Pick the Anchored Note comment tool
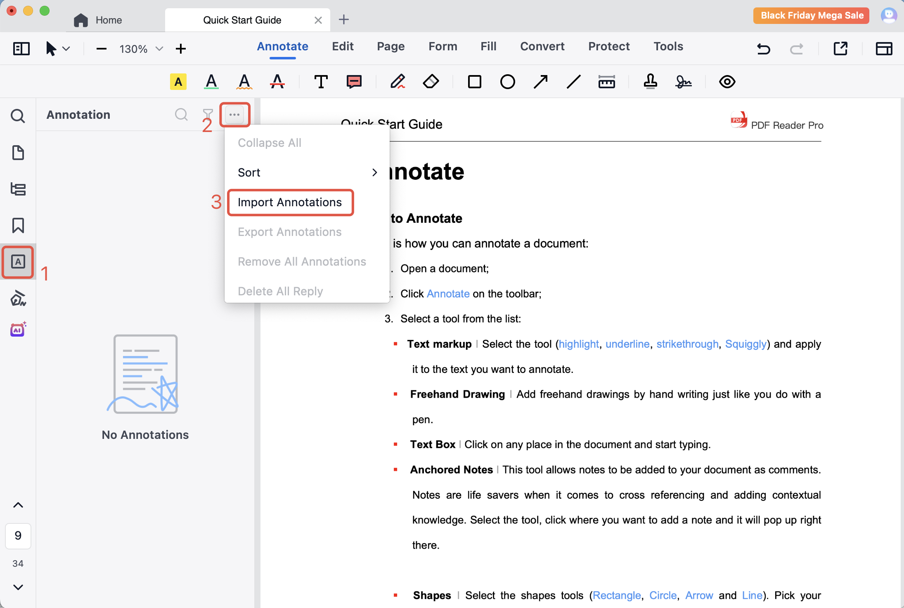 [x=354, y=82]
